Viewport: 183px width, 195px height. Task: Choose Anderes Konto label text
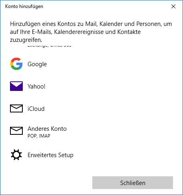tap(47, 129)
